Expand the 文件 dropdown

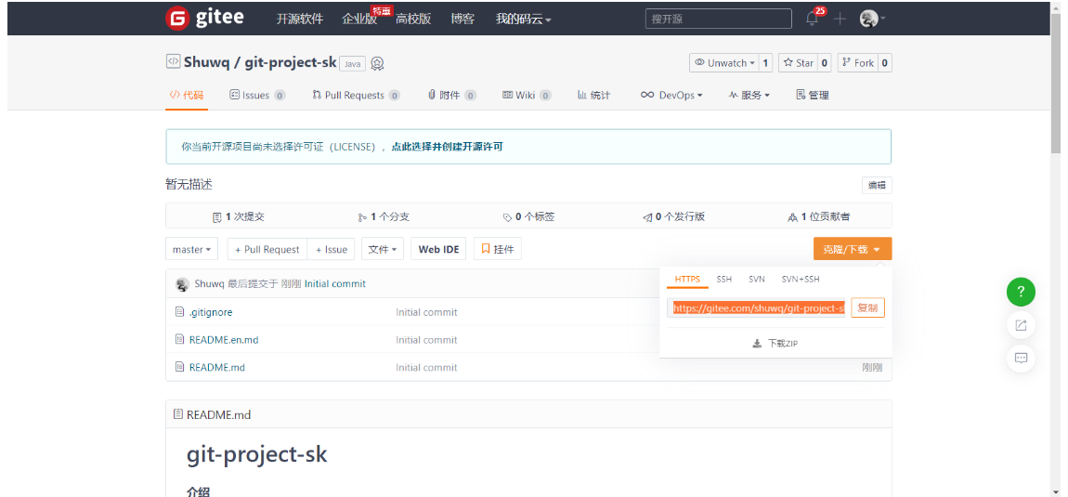coord(383,249)
